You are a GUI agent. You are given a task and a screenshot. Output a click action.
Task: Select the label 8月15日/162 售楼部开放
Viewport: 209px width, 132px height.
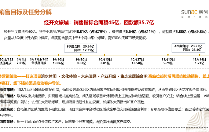click(39, 61)
